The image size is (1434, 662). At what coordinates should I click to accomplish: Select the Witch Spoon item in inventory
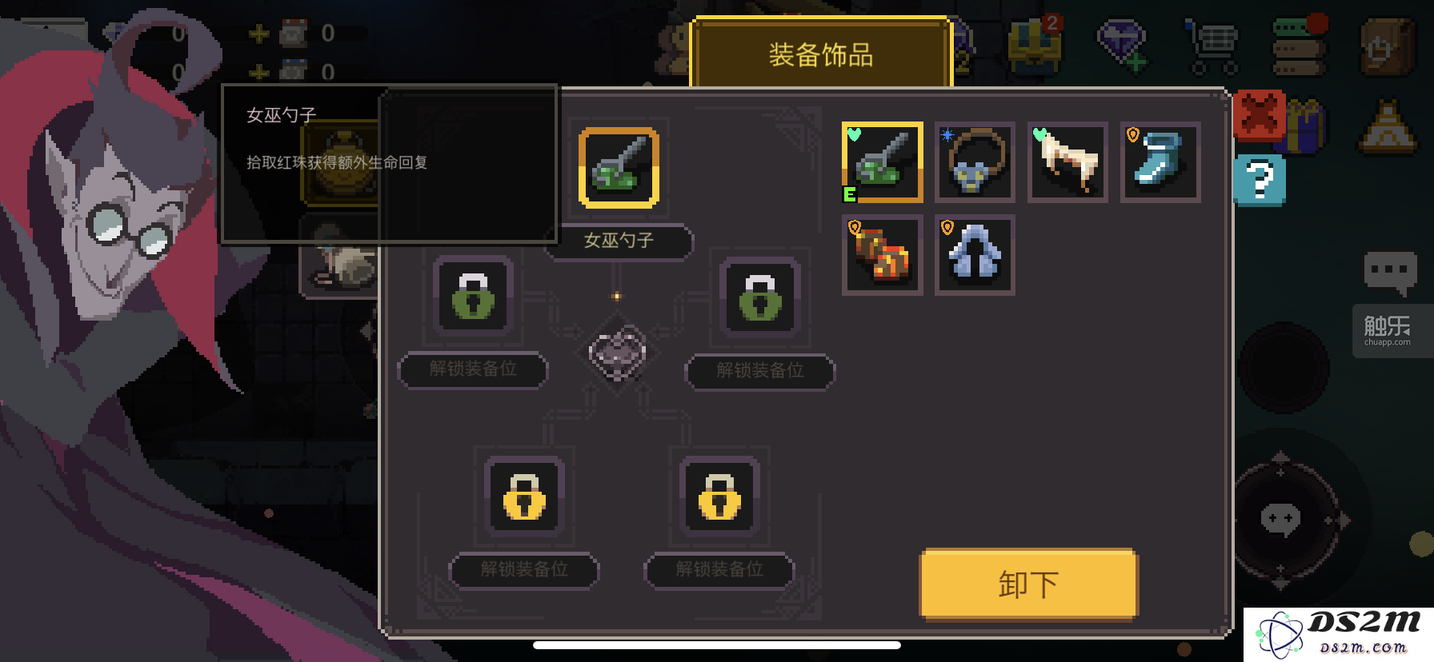pyautogui.click(x=882, y=162)
